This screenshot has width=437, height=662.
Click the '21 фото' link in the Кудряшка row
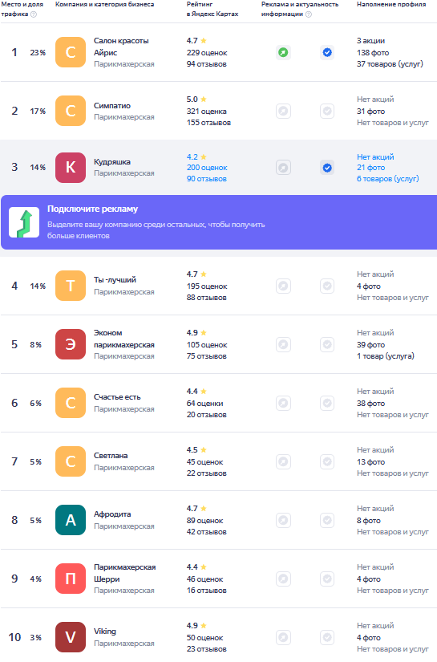pyautogui.click(x=370, y=168)
